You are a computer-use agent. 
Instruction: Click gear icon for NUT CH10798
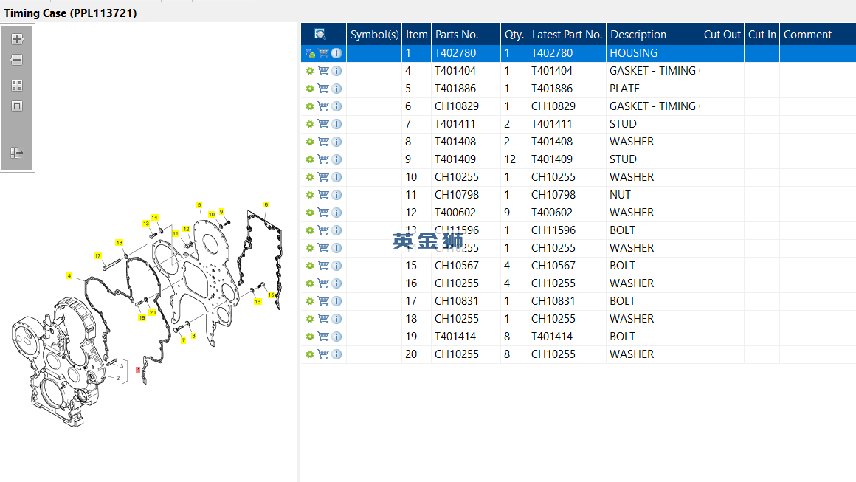coord(309,195)
